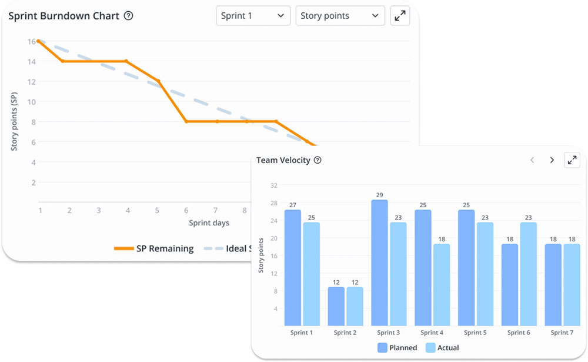Open Team Velocity chart in fullscreen view

(x=572, y=160)
